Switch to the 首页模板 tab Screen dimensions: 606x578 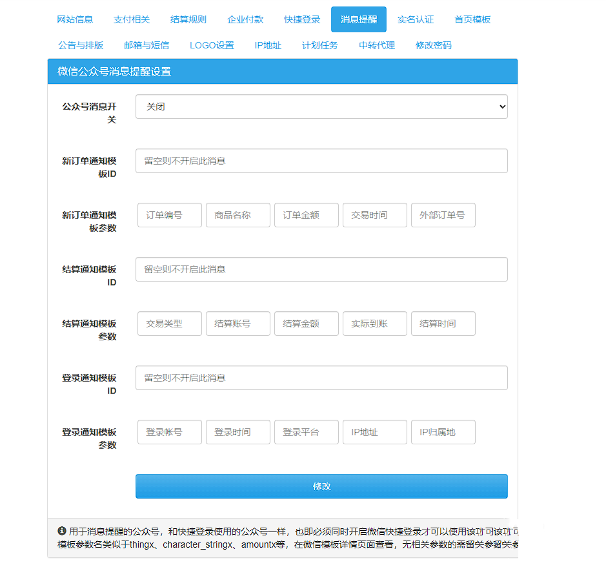click(472, 19)
